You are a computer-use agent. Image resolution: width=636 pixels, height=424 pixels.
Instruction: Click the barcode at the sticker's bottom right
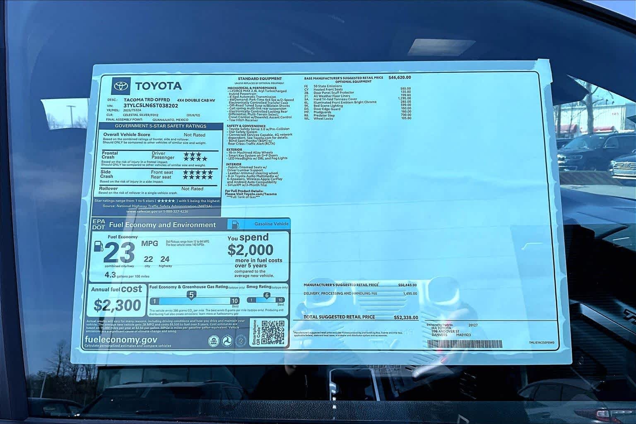pyautogui.click(x=465, y=344)
